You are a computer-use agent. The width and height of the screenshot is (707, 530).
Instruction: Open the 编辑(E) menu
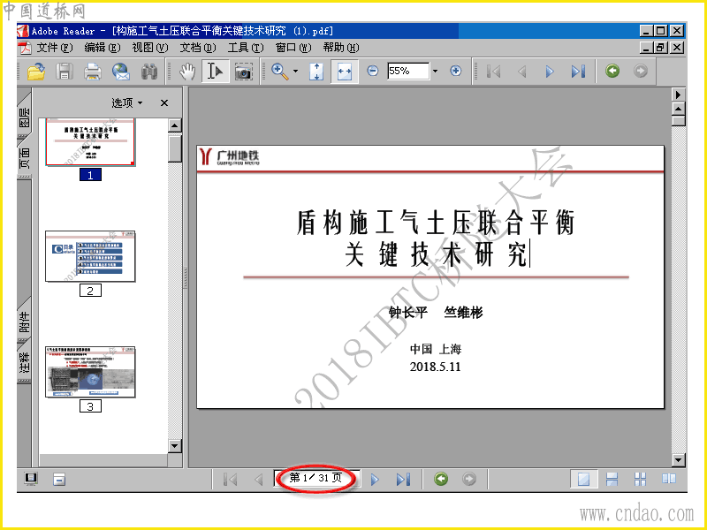pyautogui.click(x=103, y=48)
